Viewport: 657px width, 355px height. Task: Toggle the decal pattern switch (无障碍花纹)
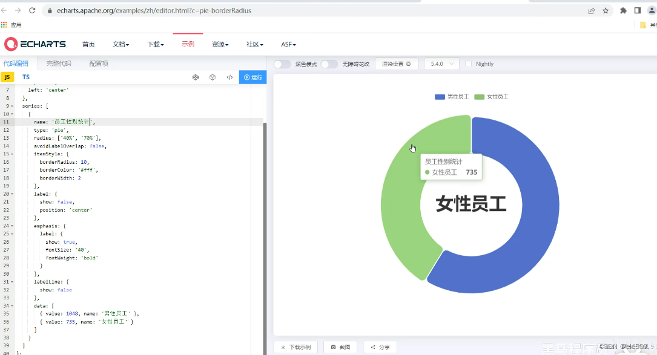[x=329, y=64]
